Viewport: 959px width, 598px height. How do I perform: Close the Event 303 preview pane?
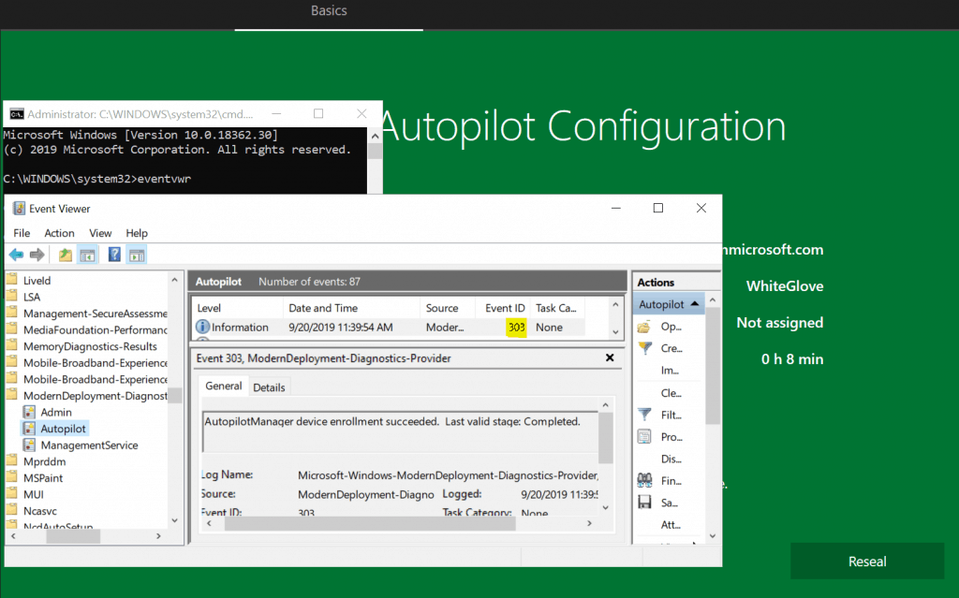(610, 357)
